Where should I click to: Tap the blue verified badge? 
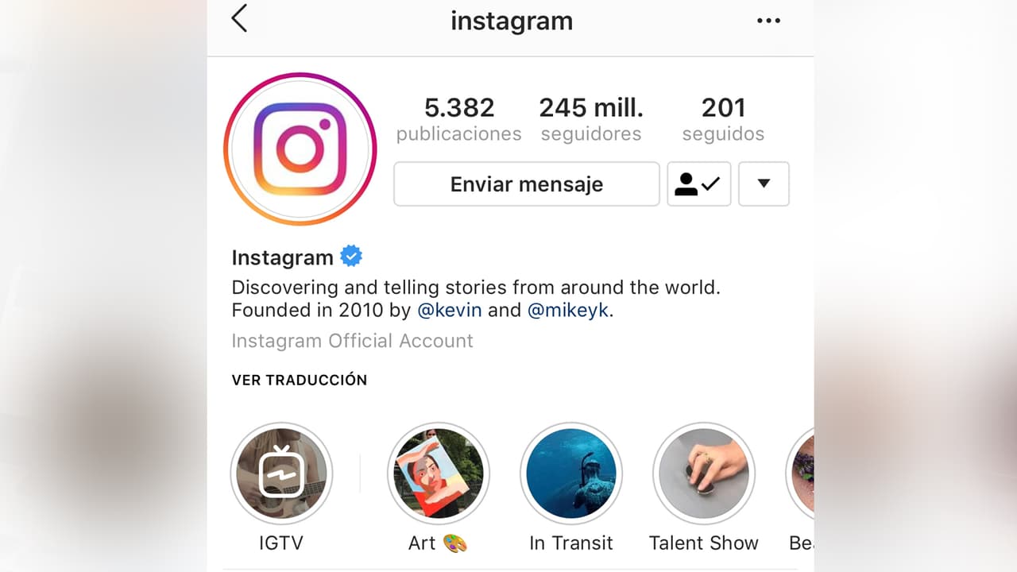click(x=351, y=257)
